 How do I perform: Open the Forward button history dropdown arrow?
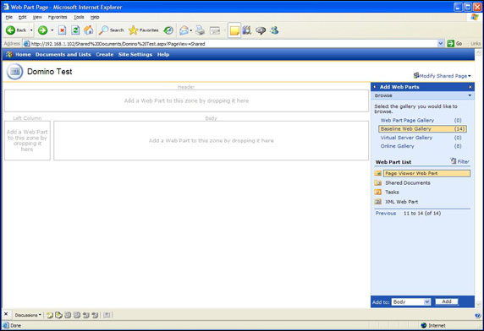52,30
